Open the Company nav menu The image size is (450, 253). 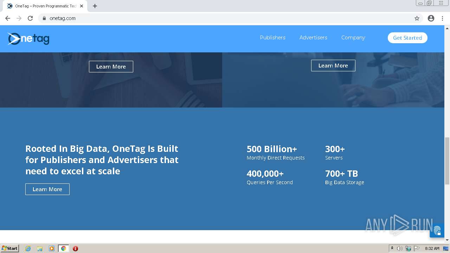click(x=353, y=38)
